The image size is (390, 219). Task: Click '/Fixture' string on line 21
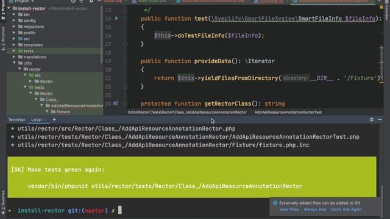361,78
